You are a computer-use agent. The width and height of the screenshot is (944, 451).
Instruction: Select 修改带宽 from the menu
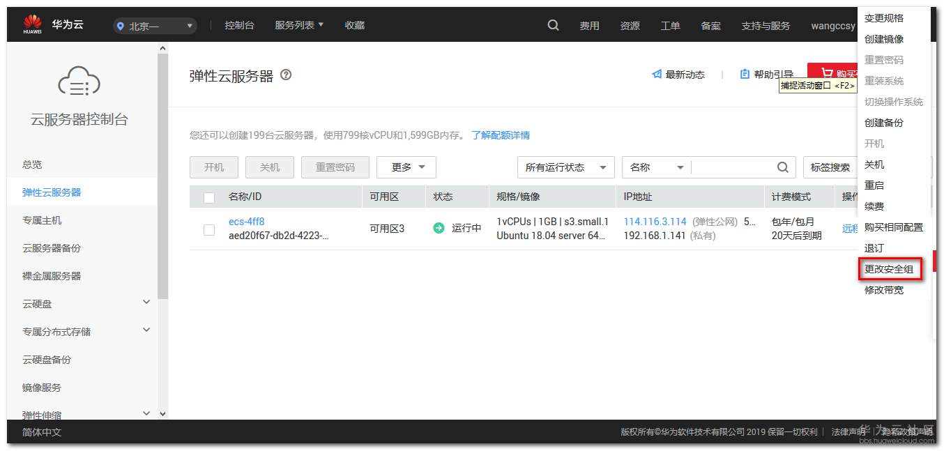(x=884, y=290)
